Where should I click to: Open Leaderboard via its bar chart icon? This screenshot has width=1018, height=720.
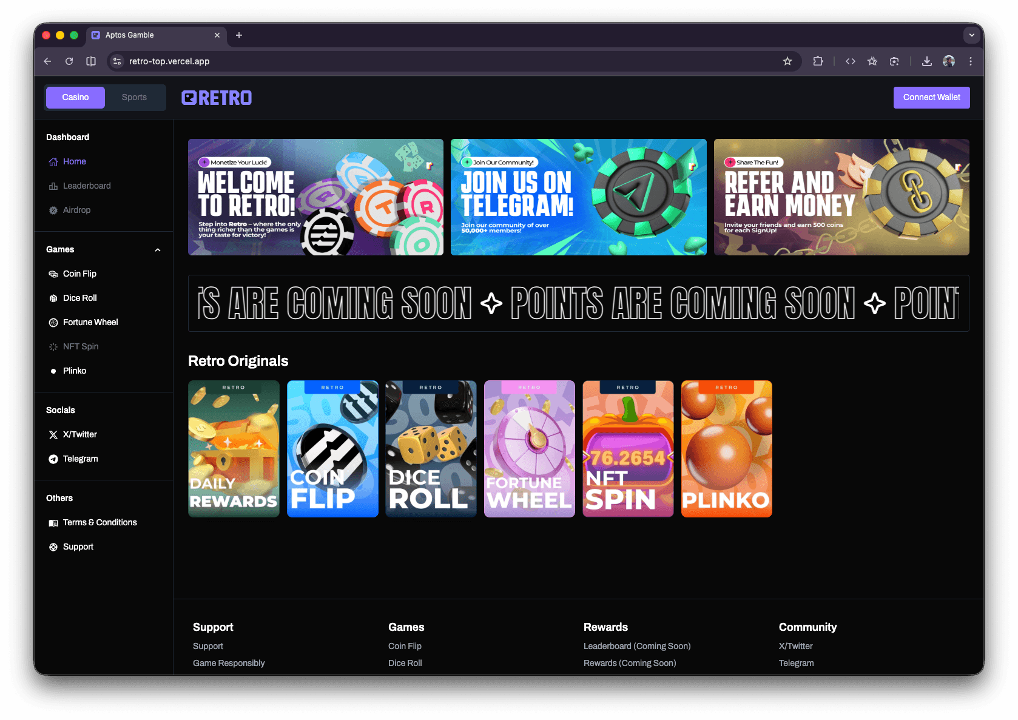coord(53,186)
